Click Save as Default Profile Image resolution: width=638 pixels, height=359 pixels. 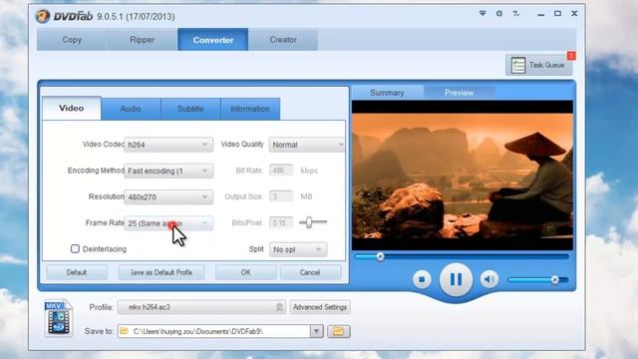pyautogui.click(x=161, y=272)
